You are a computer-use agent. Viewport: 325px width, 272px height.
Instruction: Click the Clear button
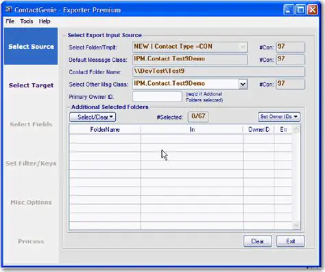pos(258,241)
